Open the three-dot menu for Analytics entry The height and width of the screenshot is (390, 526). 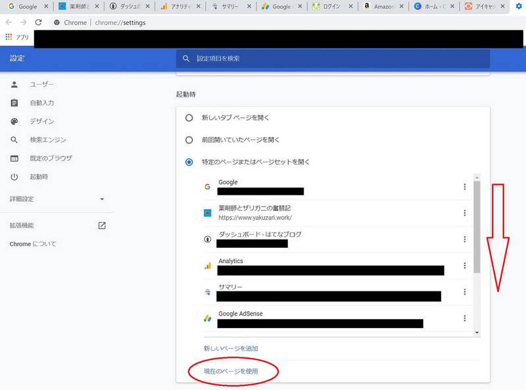click(465, 266)
